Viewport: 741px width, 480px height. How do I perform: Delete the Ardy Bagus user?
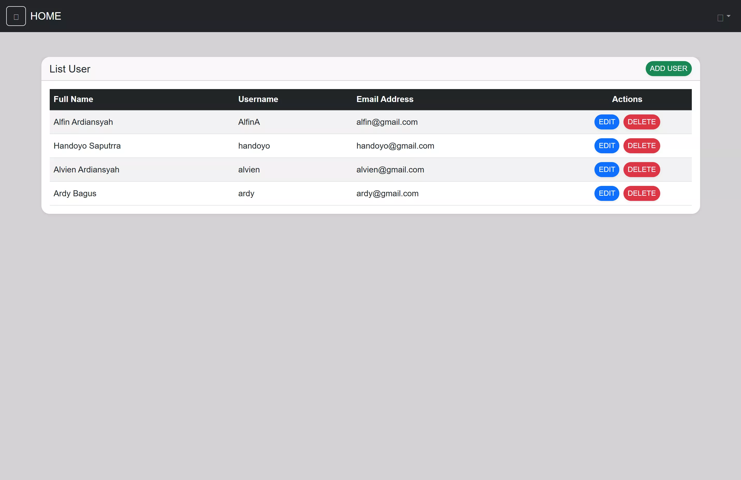click(x=641, y=193)
